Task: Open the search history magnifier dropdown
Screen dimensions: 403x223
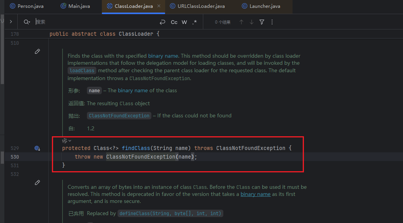Action: coord(27,22)
